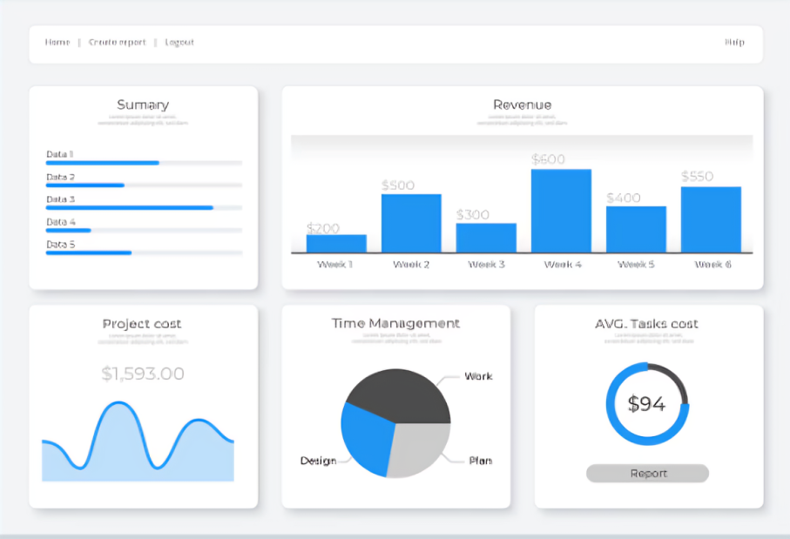Image resolution: width=790 pixels, height=539 pixels.
Task: Select the Data 5 progress bar
Action: 144,253
